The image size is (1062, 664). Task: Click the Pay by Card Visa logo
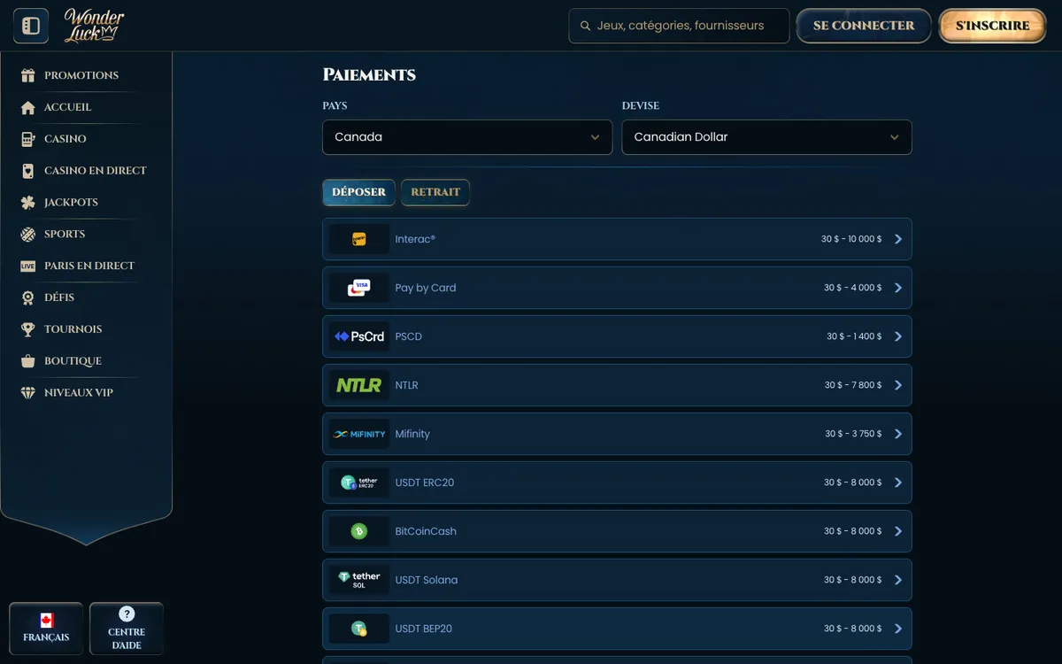point(359,288)
